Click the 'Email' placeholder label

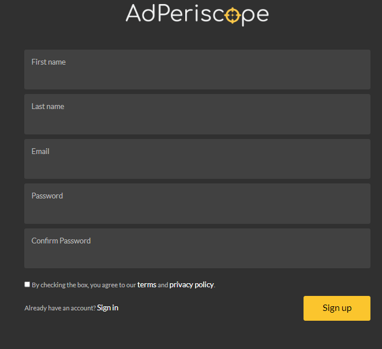(x=40, y=151)
